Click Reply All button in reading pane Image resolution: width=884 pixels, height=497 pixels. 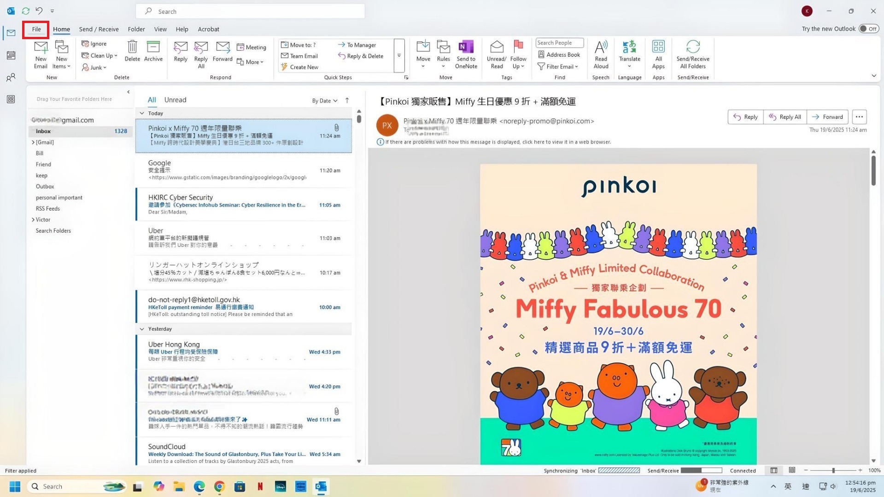click(x=785, y=117)
